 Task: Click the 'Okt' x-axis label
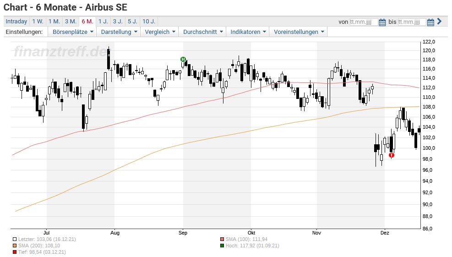click(251, 233)
